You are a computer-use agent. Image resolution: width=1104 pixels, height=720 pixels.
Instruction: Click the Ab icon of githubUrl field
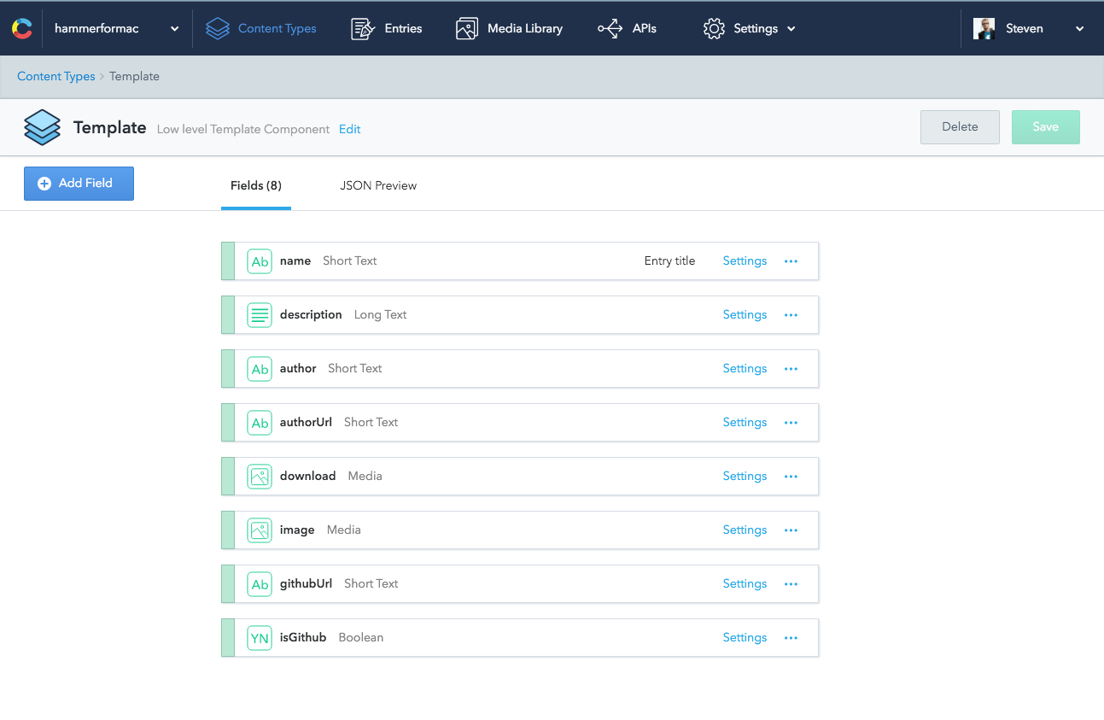pyautogui.click(x=260, y=584)
